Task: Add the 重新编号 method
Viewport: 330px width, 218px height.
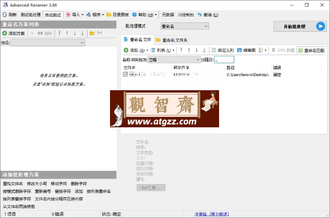Action: point(43,191)
